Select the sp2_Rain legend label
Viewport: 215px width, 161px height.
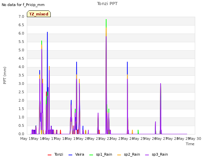point(132,154)
